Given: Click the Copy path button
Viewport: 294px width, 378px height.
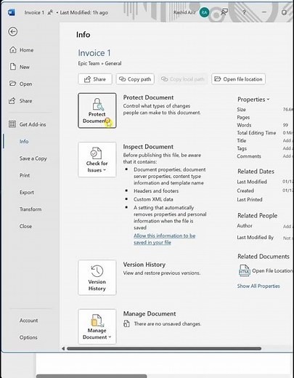Looking at the screenshot, I should click(135, 79).
